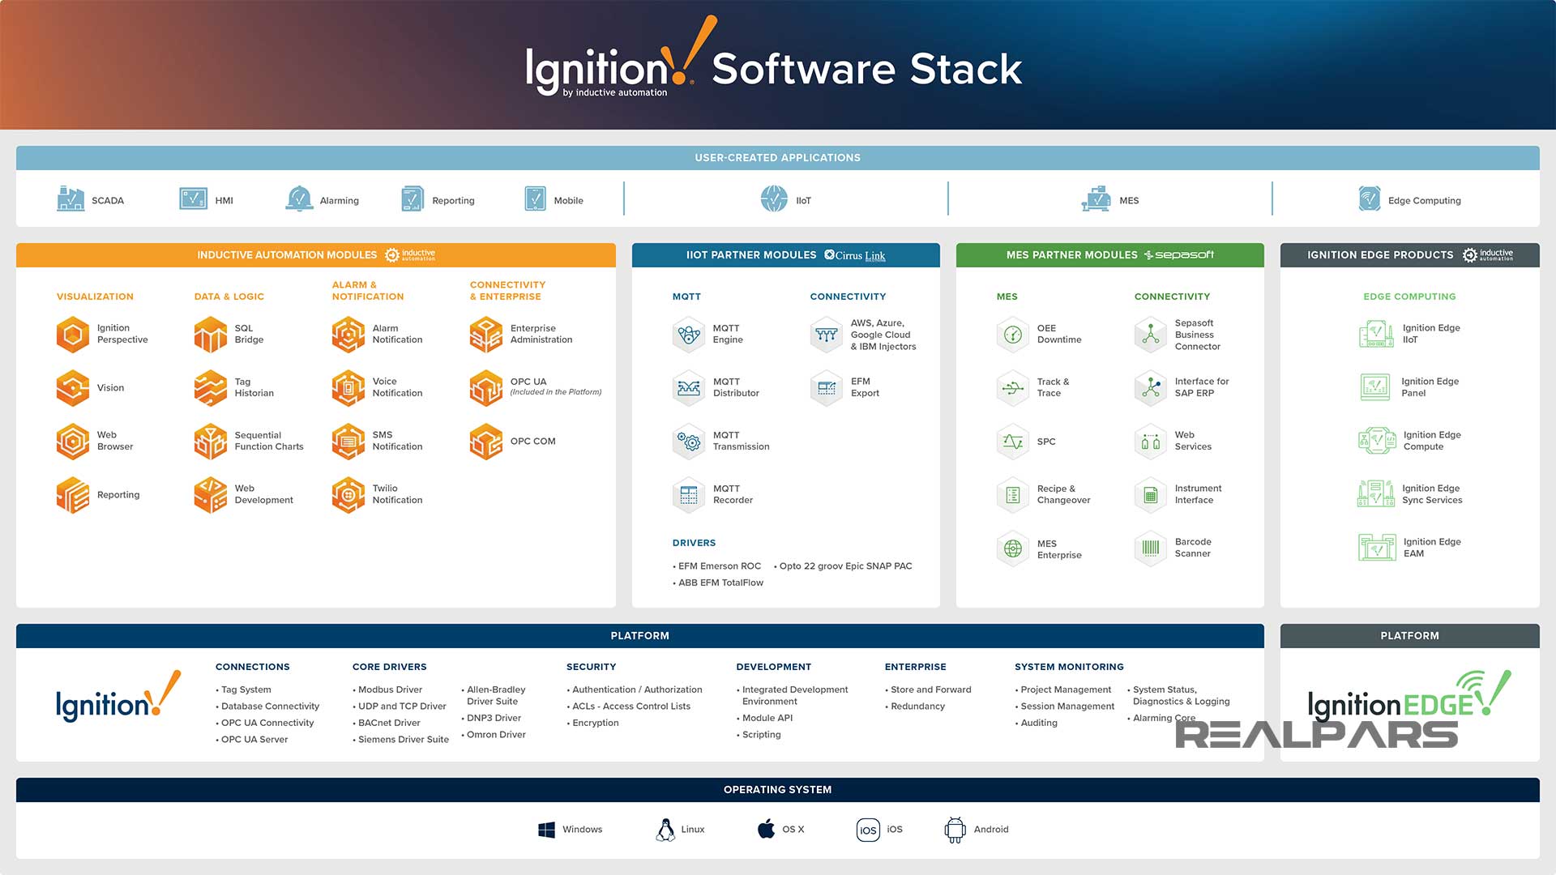Click the Android robot icon
1556x875 pixels.
click(x=955, y=830)
